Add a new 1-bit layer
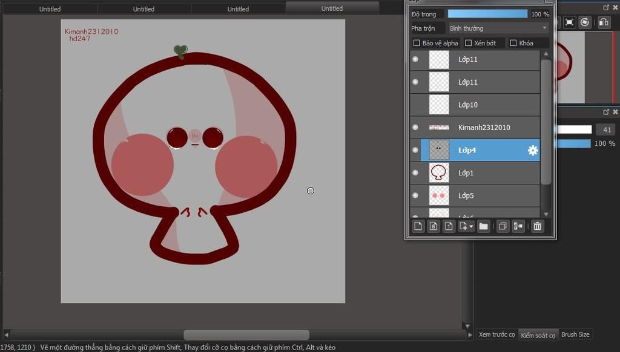620x352 pixels. (x=449, y=226)
